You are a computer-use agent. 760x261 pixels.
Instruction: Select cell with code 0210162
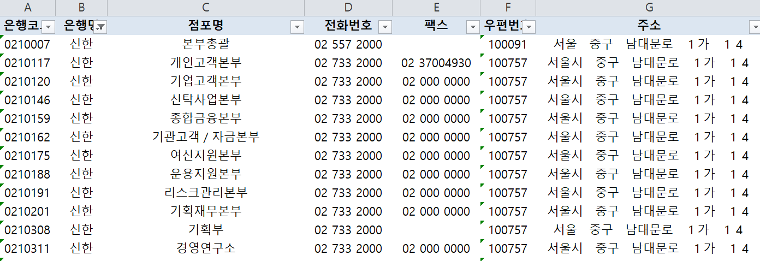coord(28,137)
